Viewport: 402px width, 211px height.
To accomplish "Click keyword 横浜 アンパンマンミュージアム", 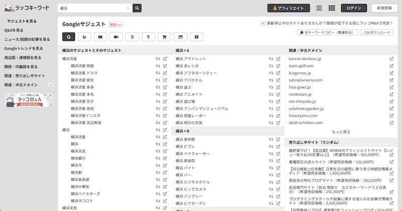I will point(202,109).
